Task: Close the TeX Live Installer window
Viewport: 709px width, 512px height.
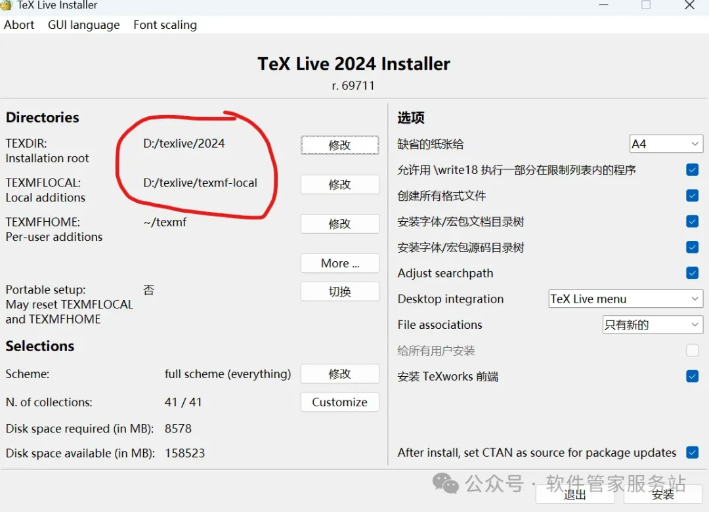Action: click(689, 5)
